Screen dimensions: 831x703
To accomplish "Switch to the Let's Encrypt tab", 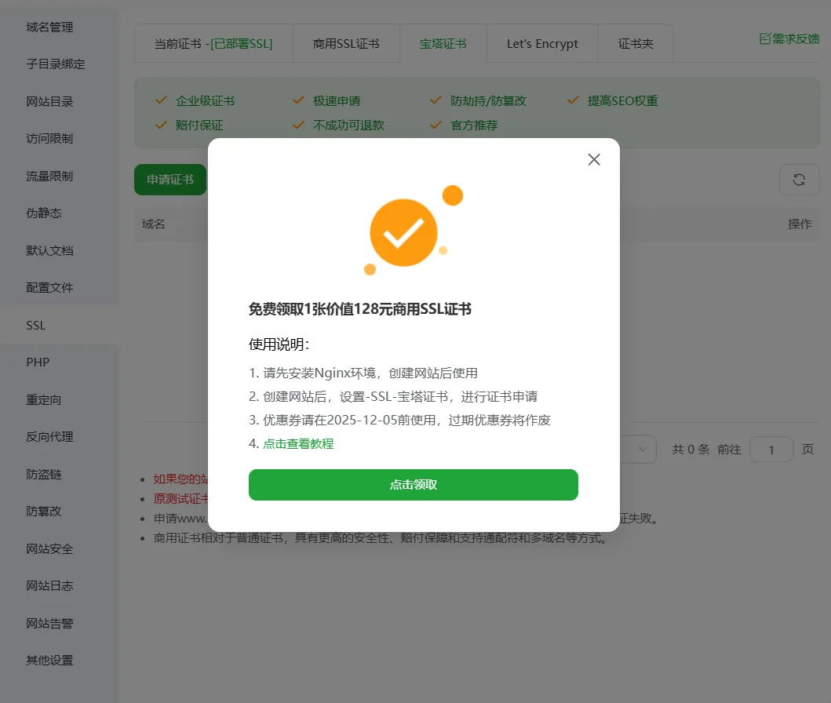I will point(542,43).
